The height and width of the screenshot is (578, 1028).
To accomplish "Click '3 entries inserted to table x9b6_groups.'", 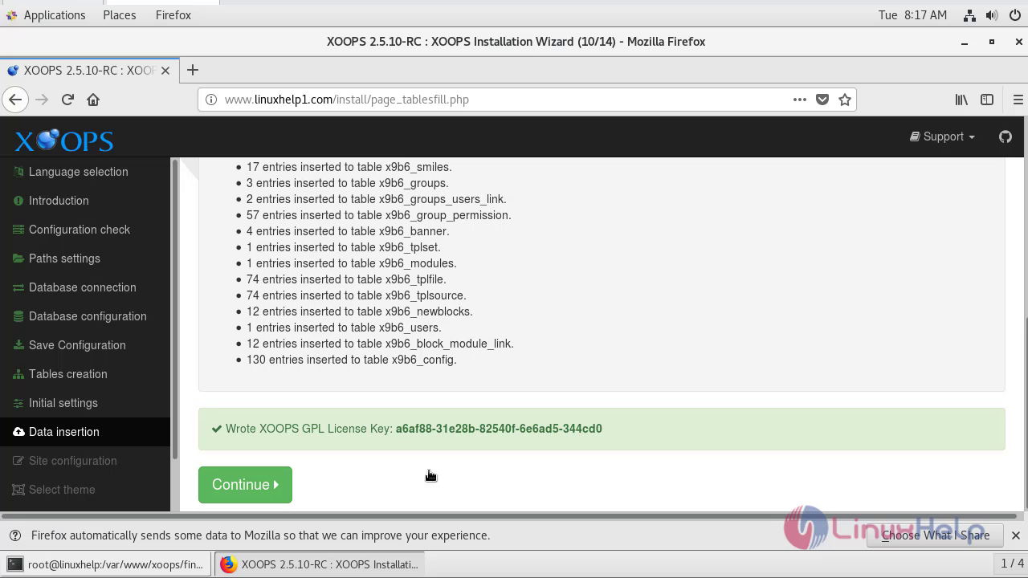I will click(x=348, y=183).
